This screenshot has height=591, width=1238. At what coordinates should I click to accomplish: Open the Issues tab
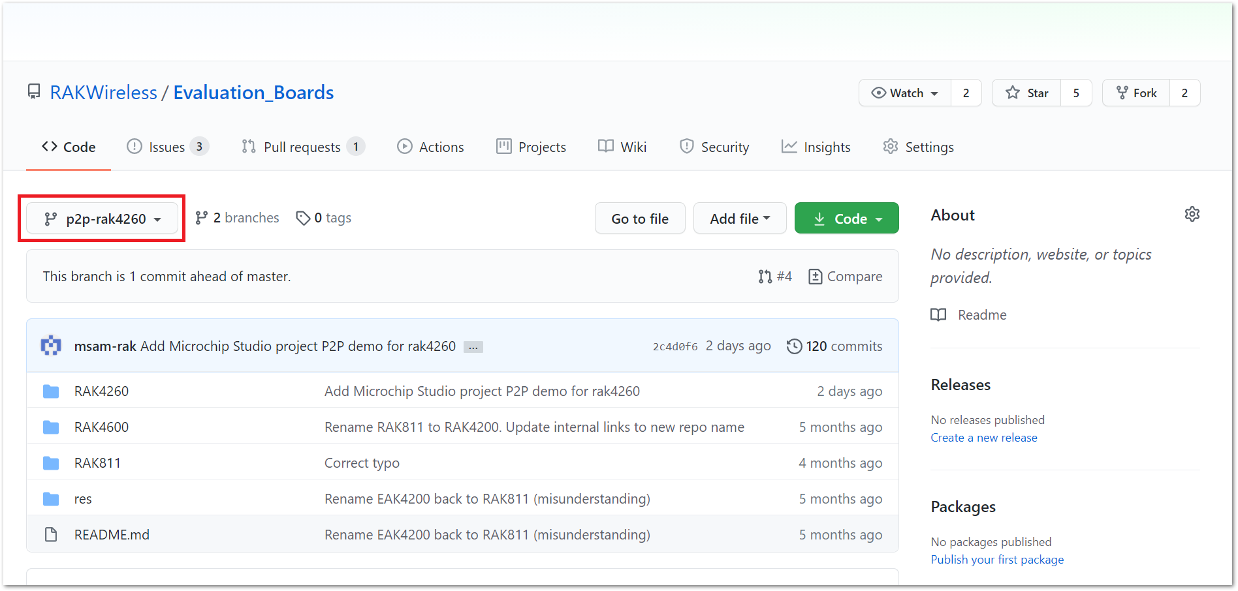(167, 147)
